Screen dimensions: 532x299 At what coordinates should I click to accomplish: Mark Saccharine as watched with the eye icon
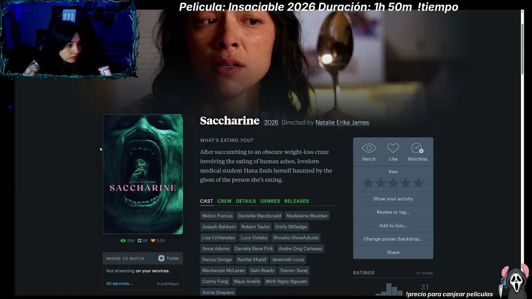point(369,148)
